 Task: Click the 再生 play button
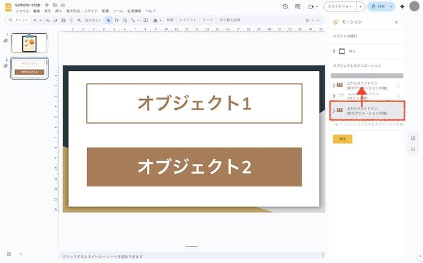(x=343, y=139)
